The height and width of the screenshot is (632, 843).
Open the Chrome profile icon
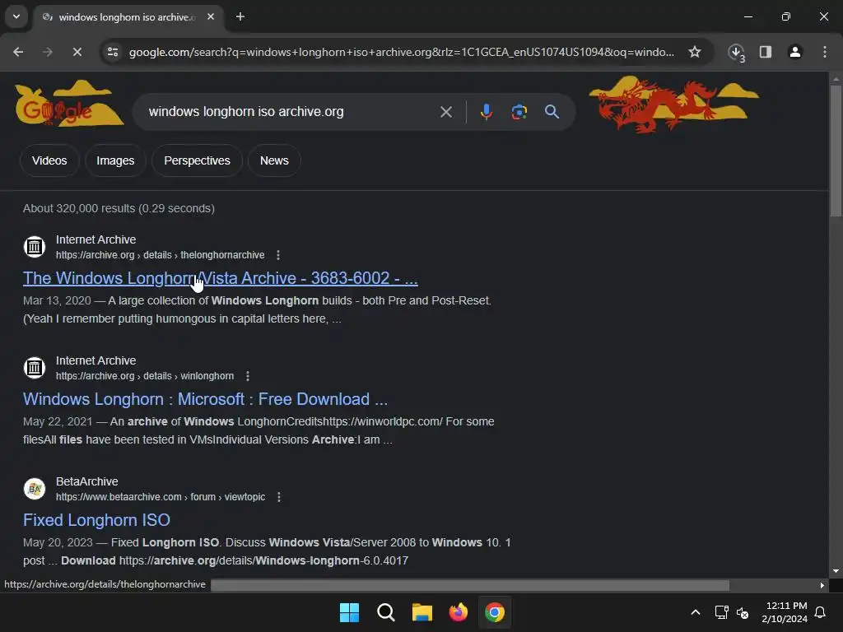tap(795, 52)
